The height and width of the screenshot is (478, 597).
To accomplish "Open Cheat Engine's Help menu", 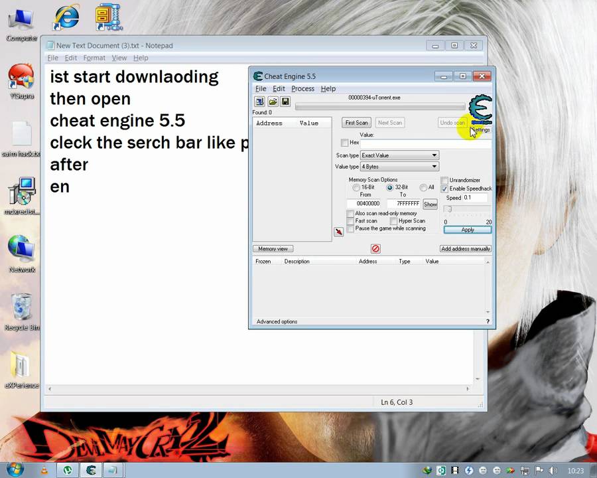I will point(328,88).
